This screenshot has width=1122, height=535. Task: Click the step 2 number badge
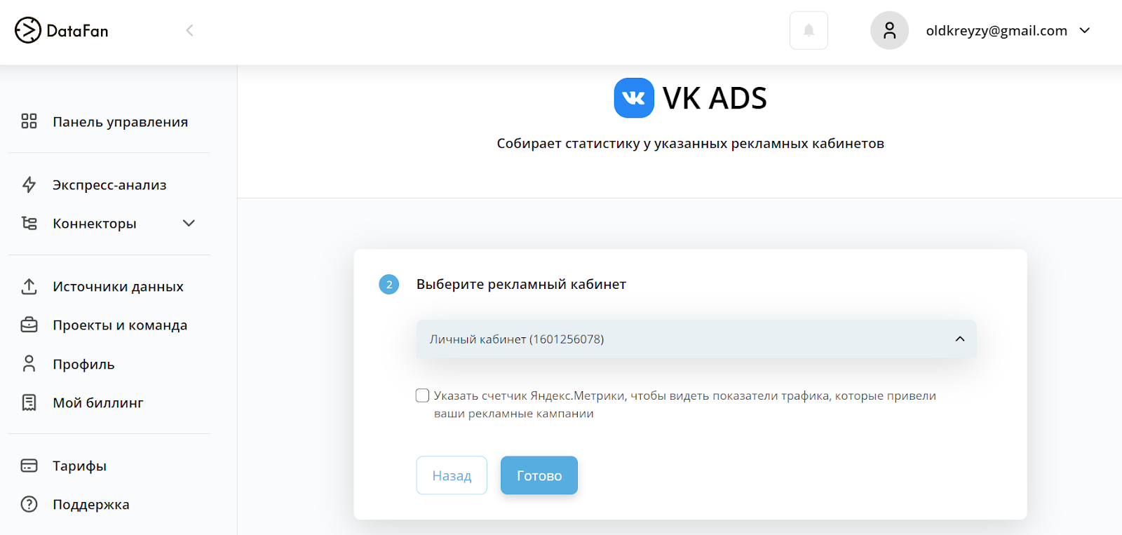point(389,285)
